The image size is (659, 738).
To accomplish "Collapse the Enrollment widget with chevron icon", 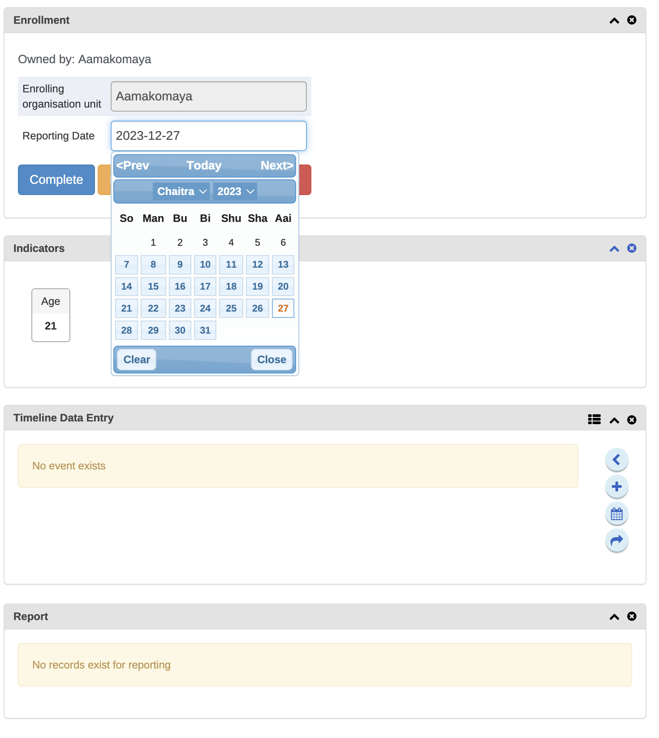I will pos(614,21).
